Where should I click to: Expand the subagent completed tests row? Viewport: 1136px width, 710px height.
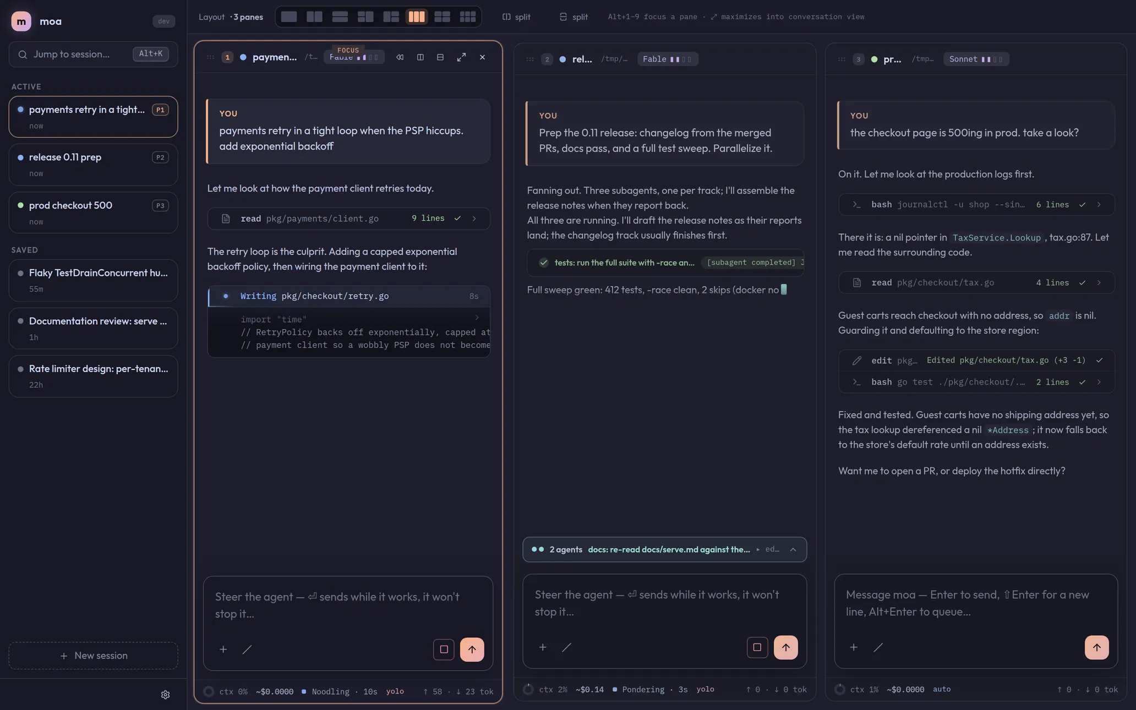(x=665, y=263)
